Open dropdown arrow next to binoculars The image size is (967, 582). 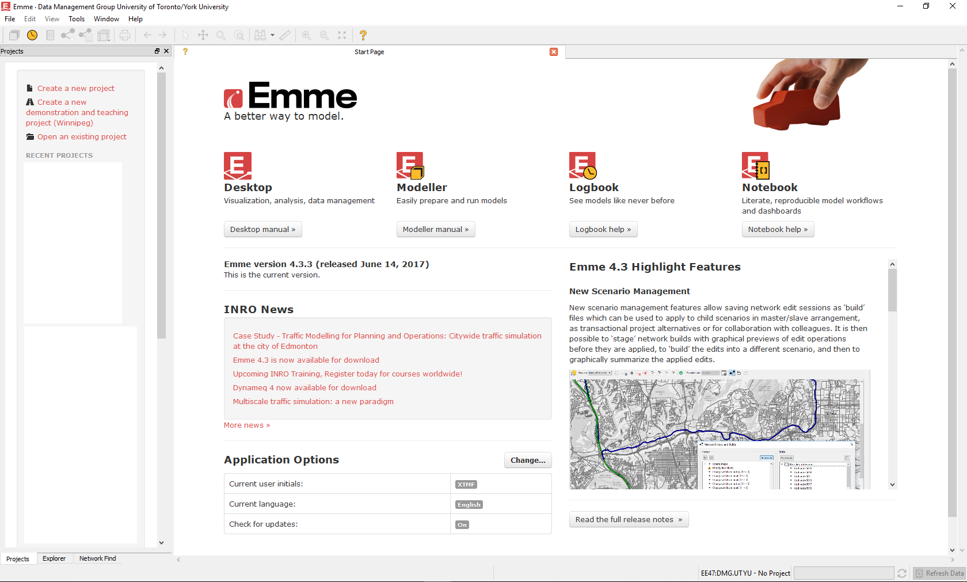(x=272, y=35)
